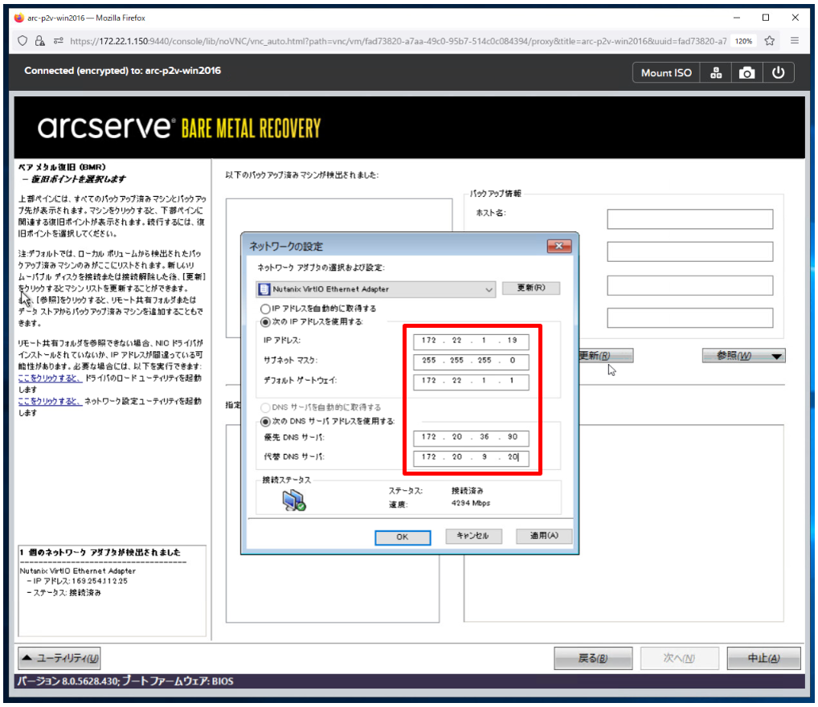Open the Firefox hamburger menu
The image size is (818, 707).
tap(795, 41)
